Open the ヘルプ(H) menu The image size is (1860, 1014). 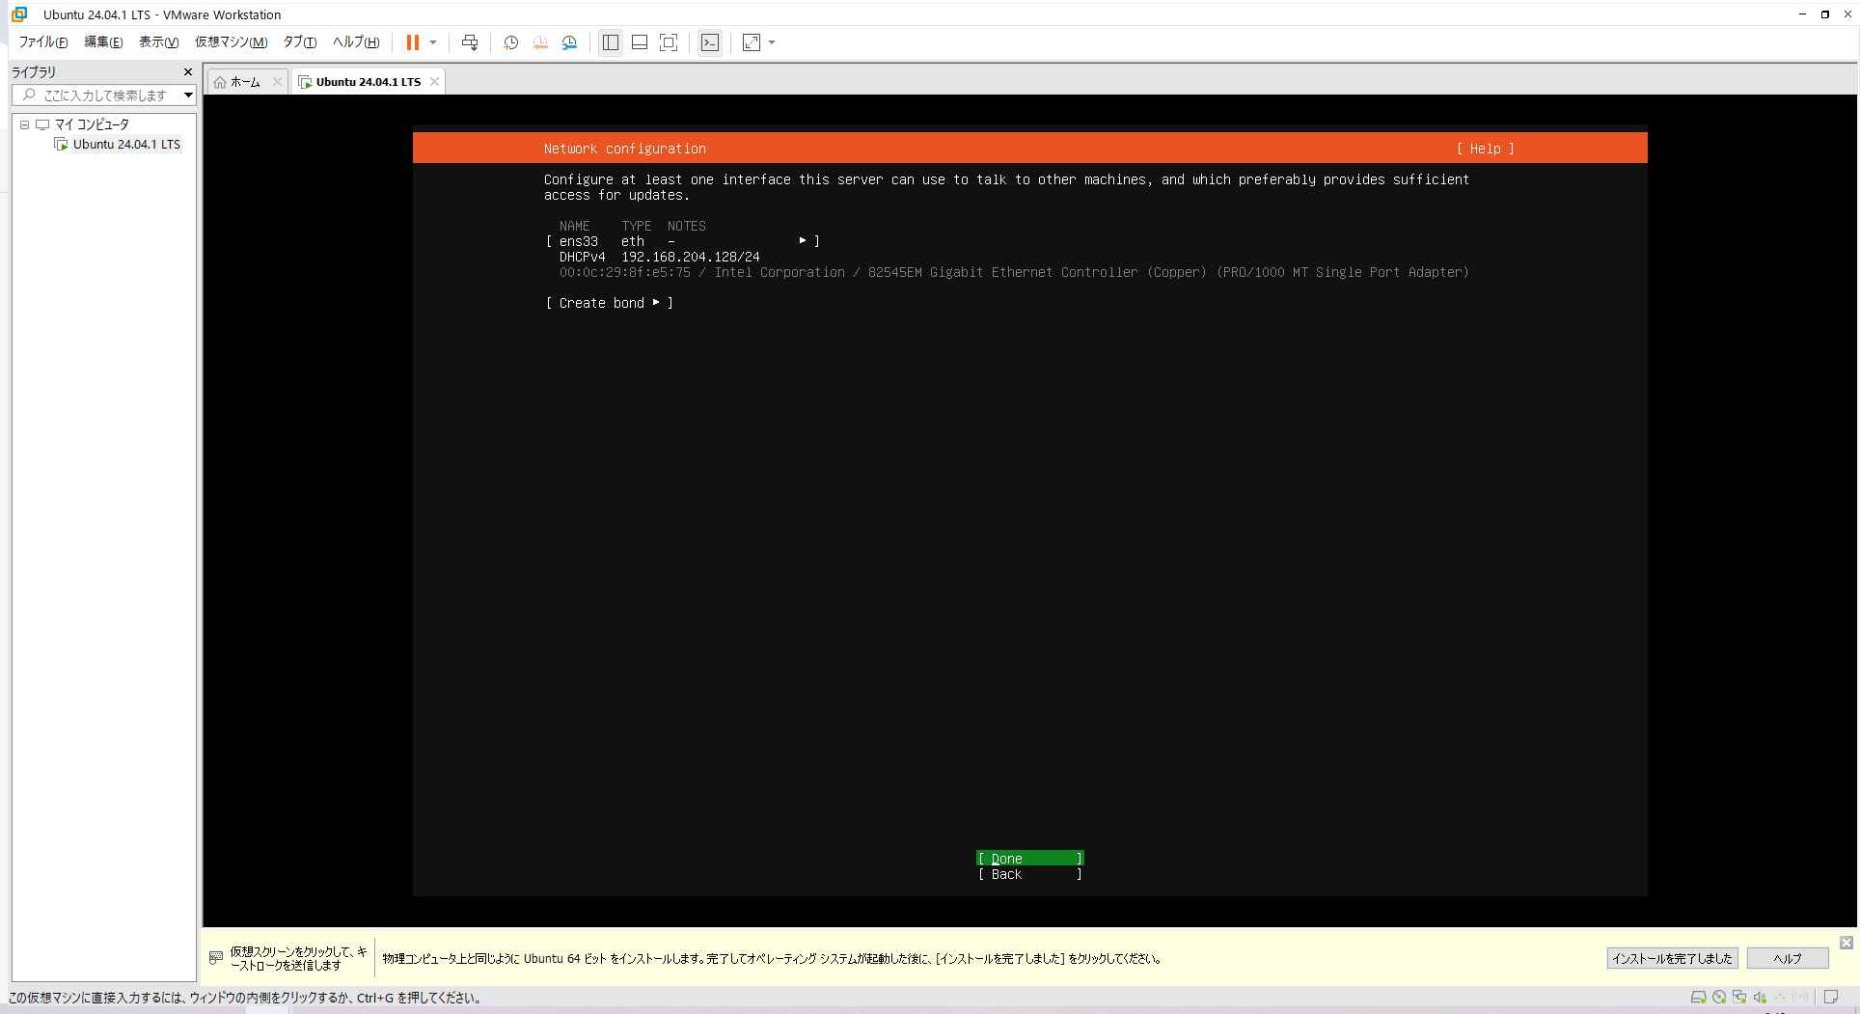[356, 42]
